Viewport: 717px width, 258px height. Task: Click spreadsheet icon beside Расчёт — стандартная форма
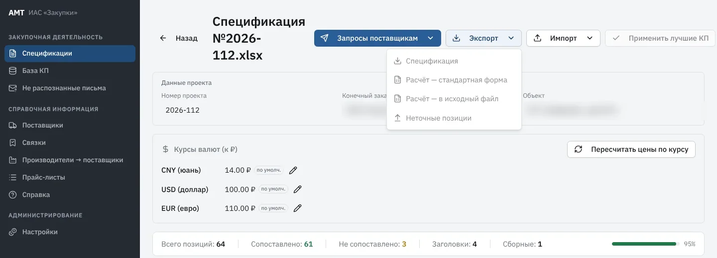397,80
